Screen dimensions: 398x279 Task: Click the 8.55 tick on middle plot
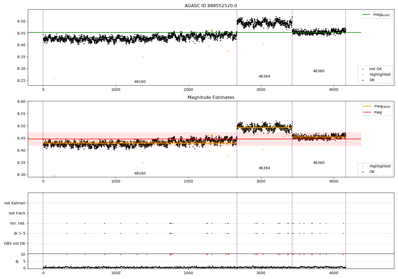click(21, 114)
